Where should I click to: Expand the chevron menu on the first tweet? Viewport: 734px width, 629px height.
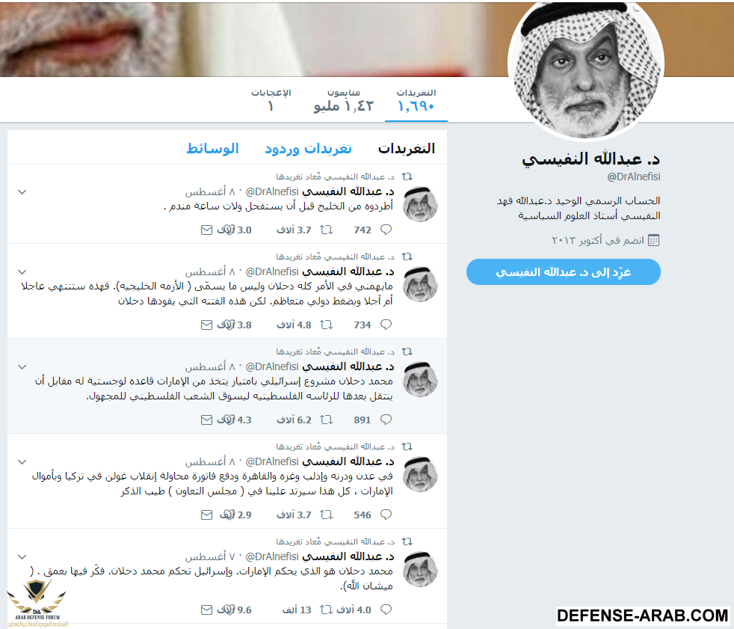coord(22,192)
